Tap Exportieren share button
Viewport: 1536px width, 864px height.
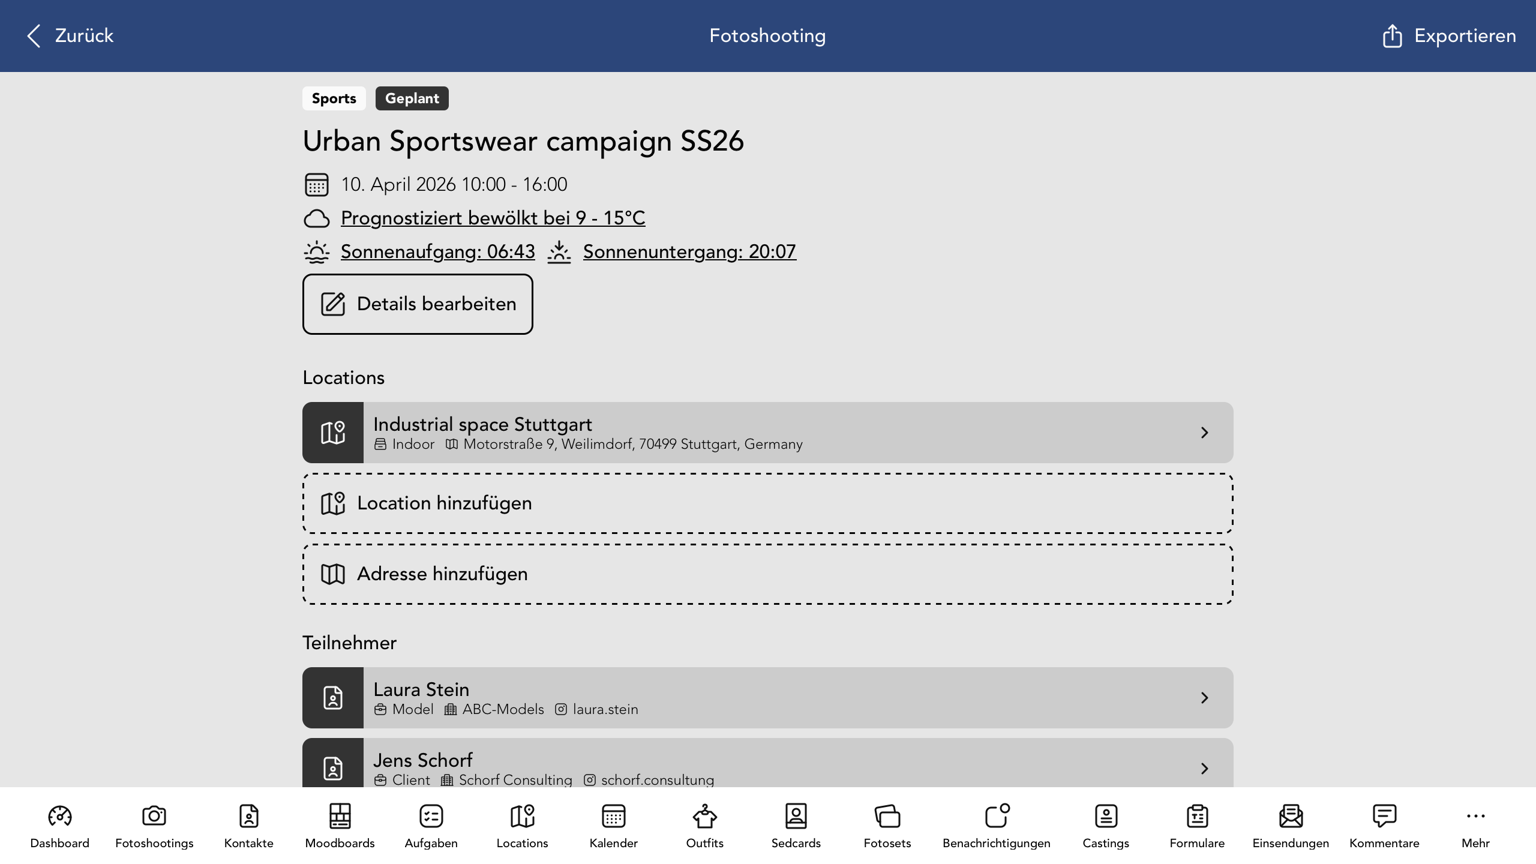pos(1450,36)
